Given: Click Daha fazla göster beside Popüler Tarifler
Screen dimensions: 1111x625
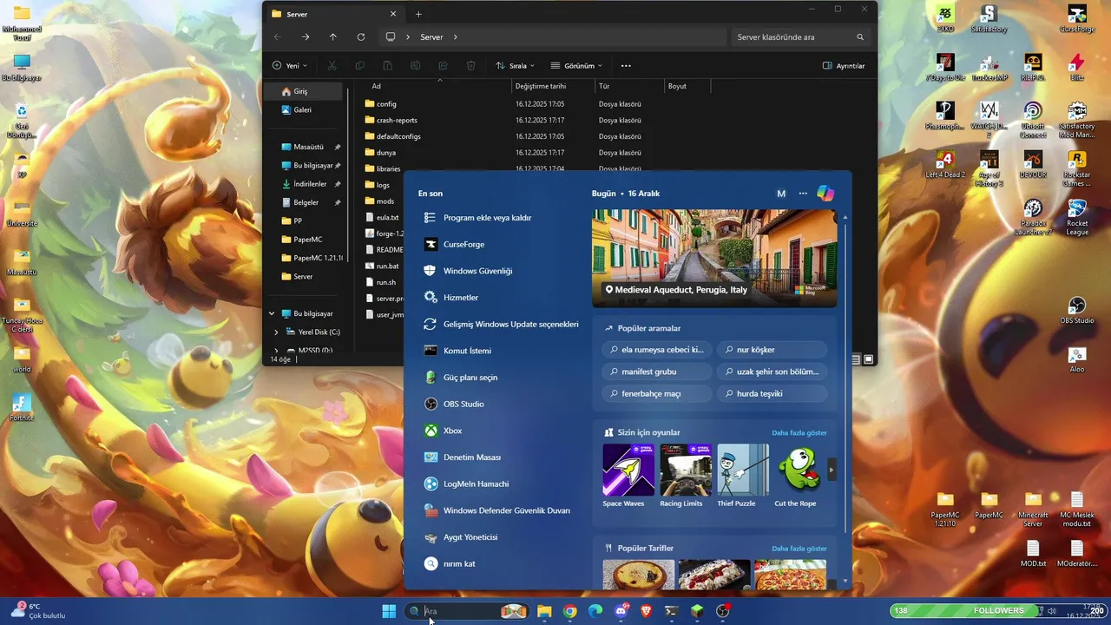Looking at the screenshot, I should pos(799,549).
